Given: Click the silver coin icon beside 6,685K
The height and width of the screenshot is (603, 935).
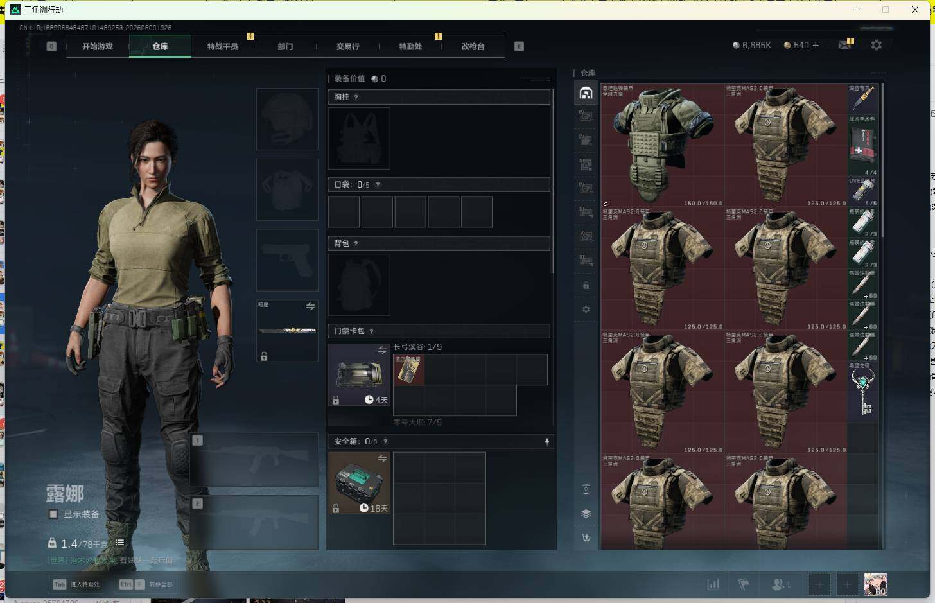Looking at the screenshot, I should (736, 46).
